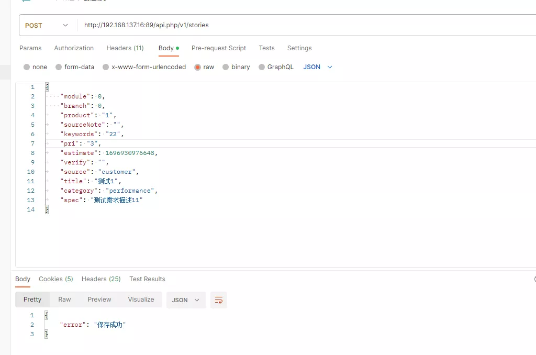Click the "pri" key in line 7
Viewport: 536px width, 355px height.
(x=70, y=143)
